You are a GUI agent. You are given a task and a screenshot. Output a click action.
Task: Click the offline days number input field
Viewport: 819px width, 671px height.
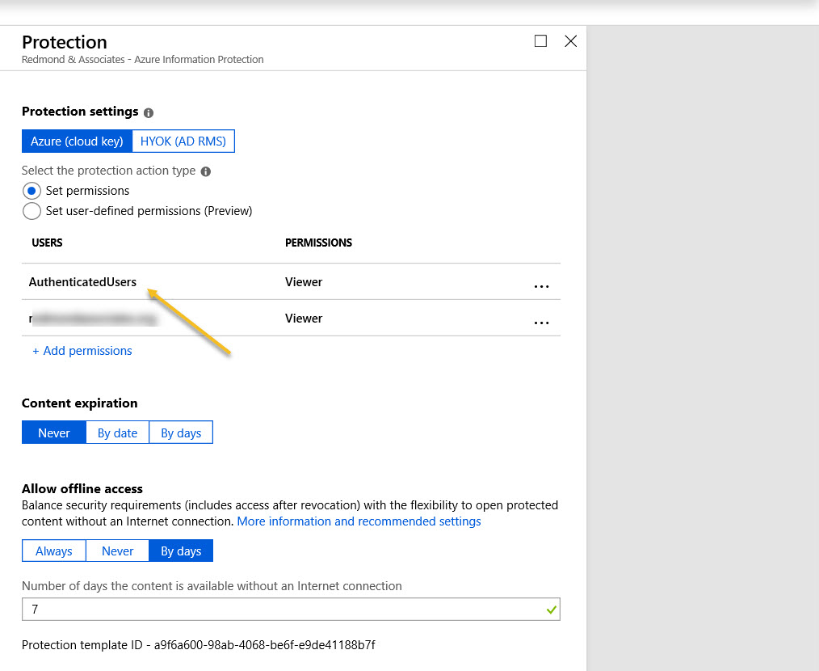291,610
